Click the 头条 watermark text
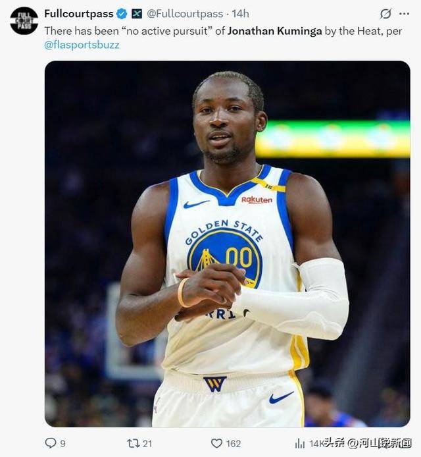 334,443
